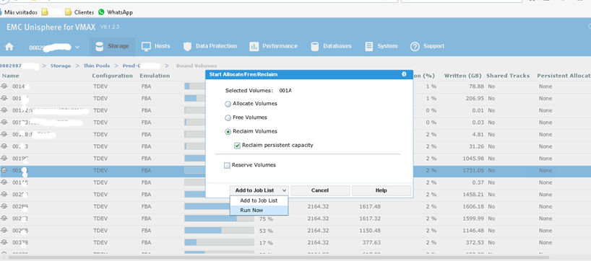The image size is (591, 261).
Task: Sort by the Emulation column header
Action: 155,76
